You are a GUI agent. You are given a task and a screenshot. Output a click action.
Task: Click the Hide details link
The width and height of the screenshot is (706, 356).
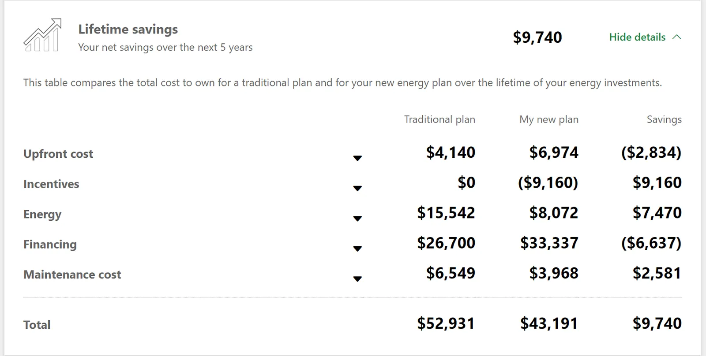tap(637, 37)
